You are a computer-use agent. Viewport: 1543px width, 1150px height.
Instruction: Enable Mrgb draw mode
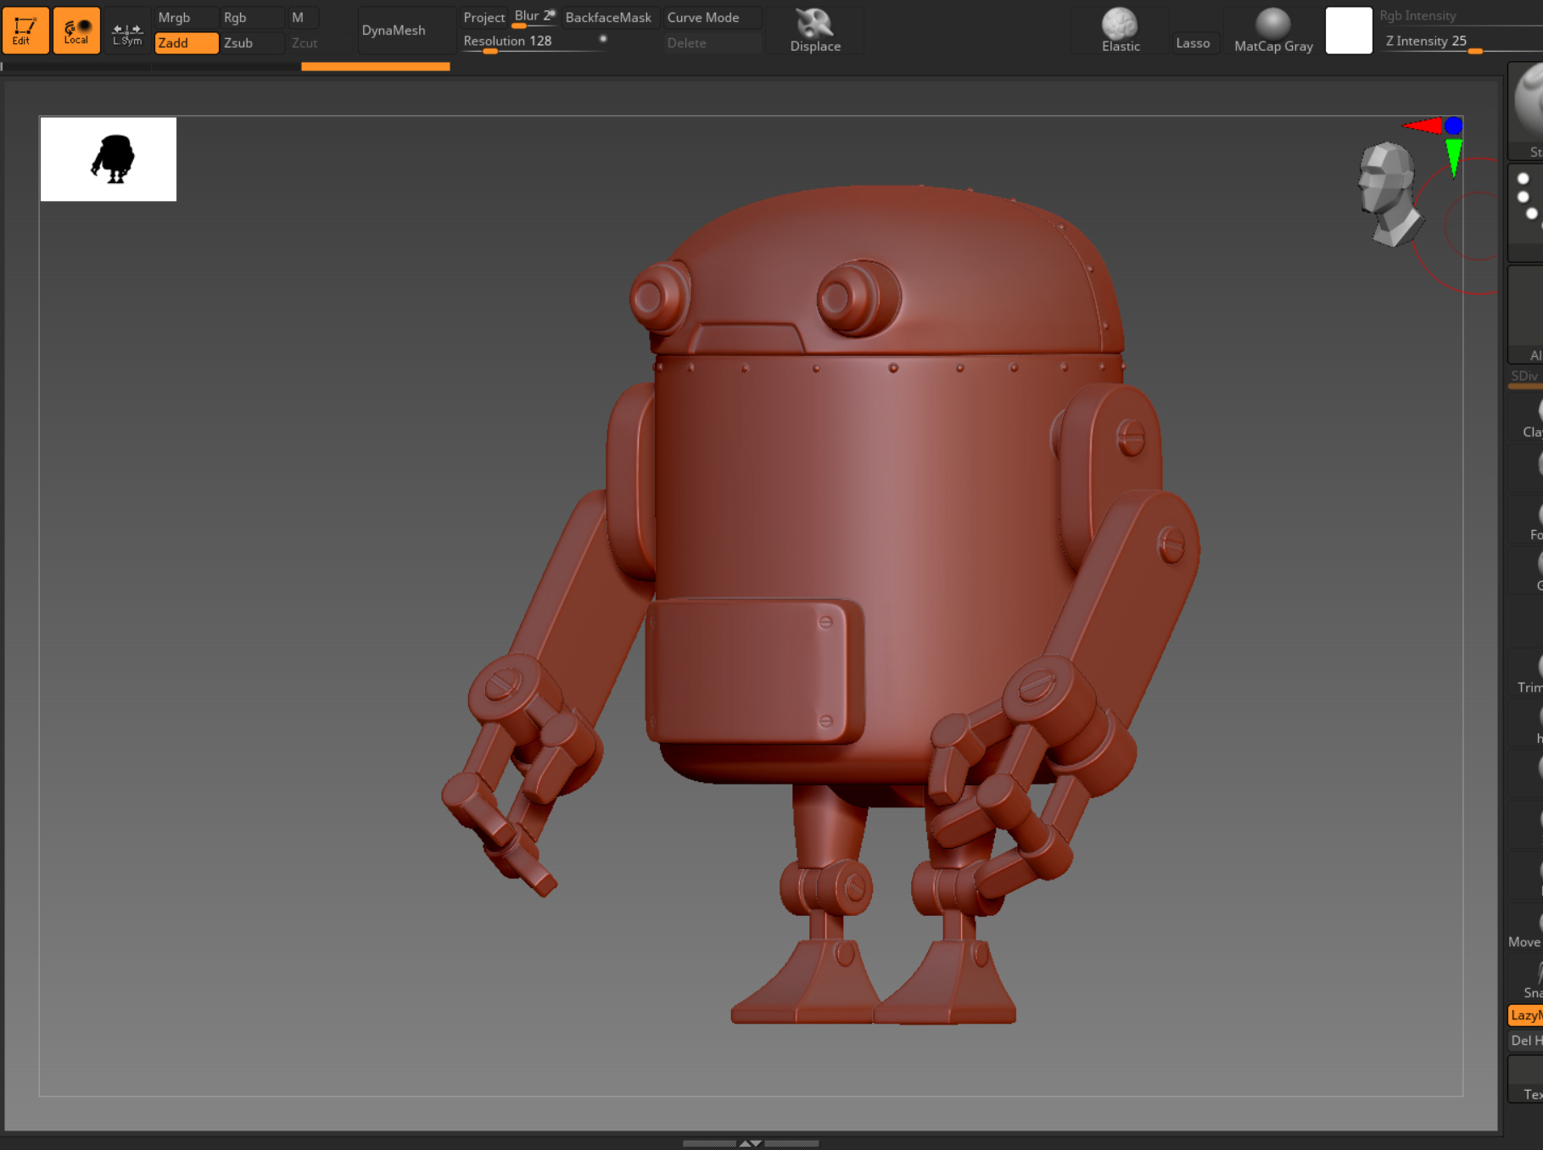[x=187, y=18]
